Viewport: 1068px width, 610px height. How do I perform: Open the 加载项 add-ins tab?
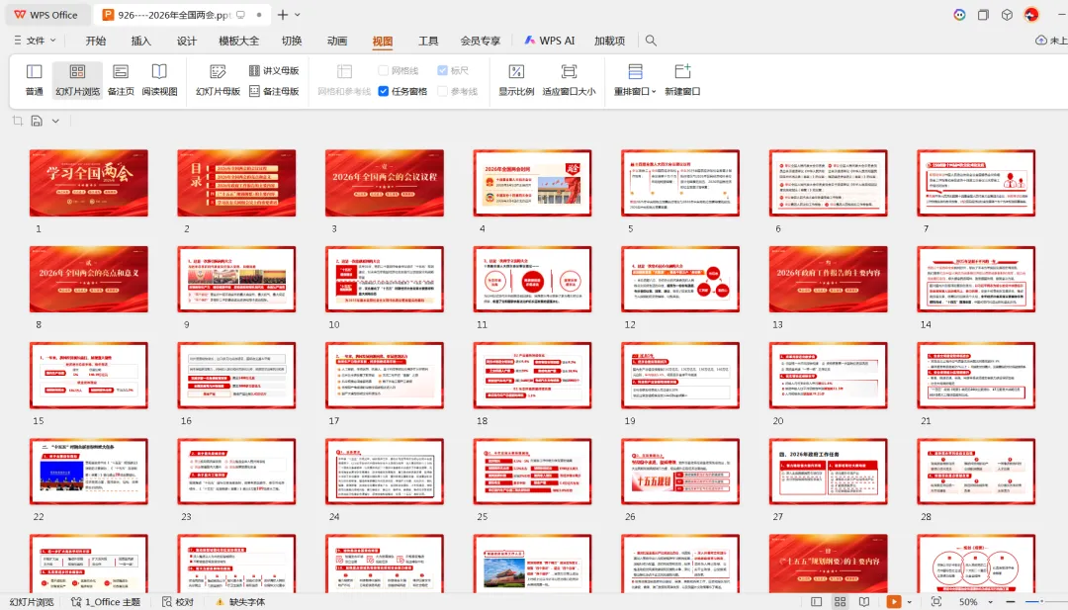609,41
